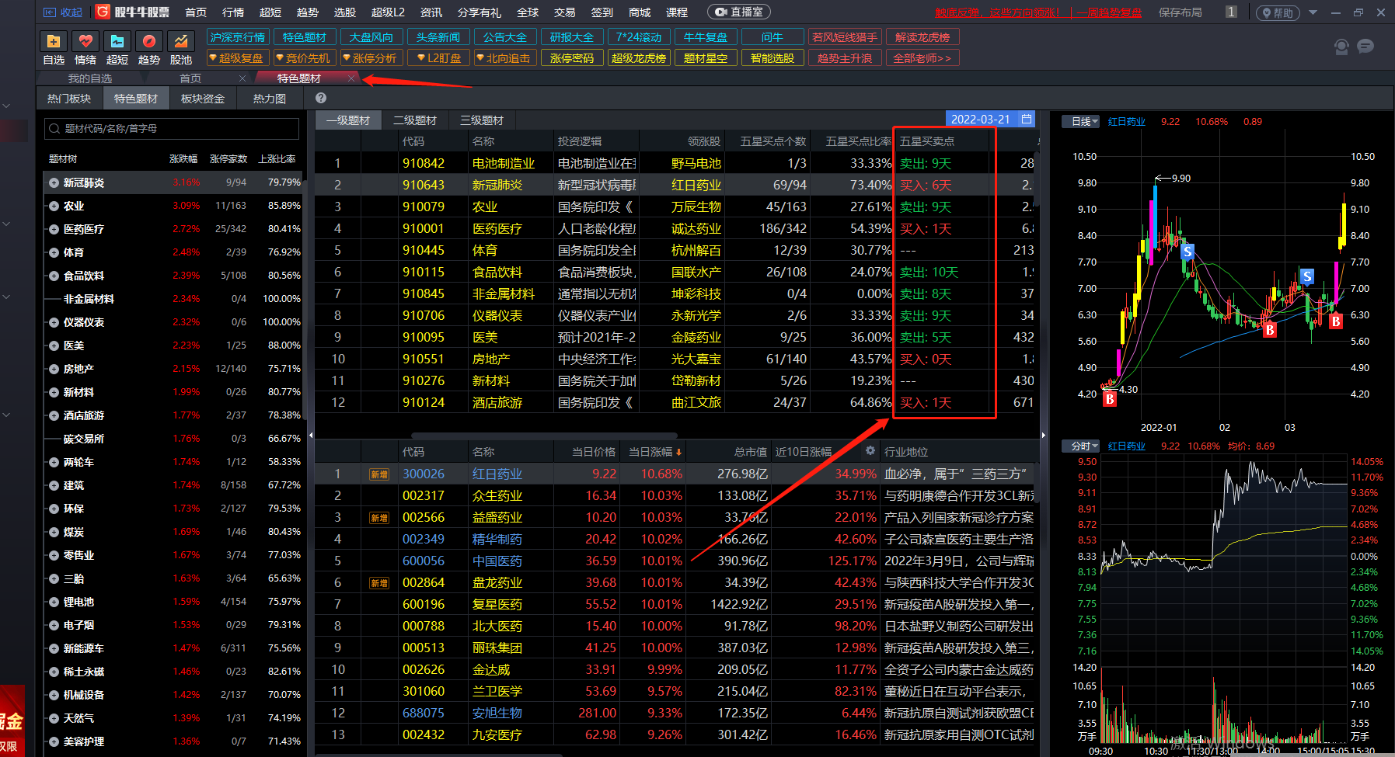Open 一周趋势复盘 red link
The width and height of the screenshot is (1395, 757).
tap(1111, 12)
